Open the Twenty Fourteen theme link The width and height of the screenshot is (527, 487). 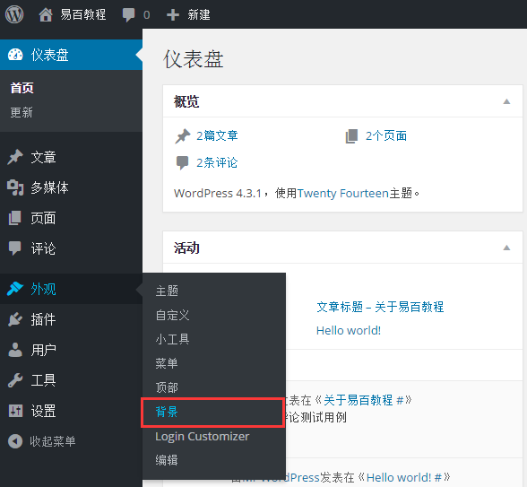pos(342,194)
